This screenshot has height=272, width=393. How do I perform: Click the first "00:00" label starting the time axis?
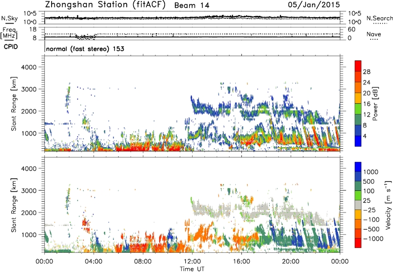coord(44,262)
